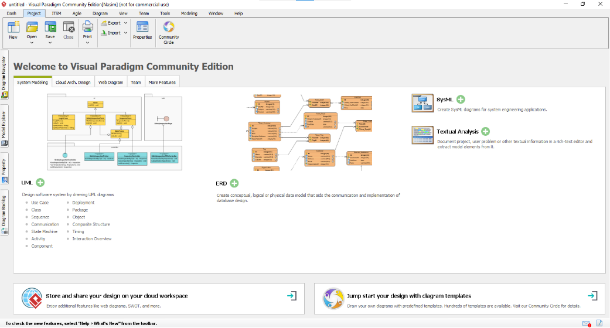Open the View menu
Viewport: 610px width, 328px height.
(123, 13)
